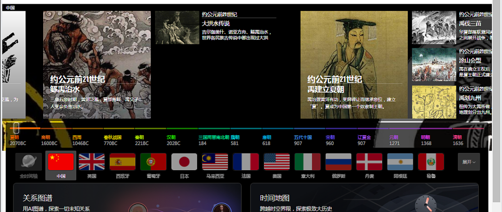Open the 禹伐三苗 title link

pyautogui.click(x=470, y=23)
